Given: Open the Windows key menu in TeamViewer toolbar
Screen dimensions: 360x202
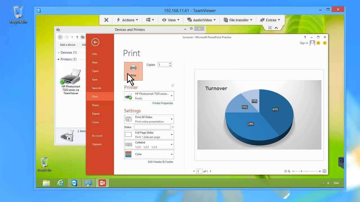Looking at the screenshot, I should click(x=150, y=20).
